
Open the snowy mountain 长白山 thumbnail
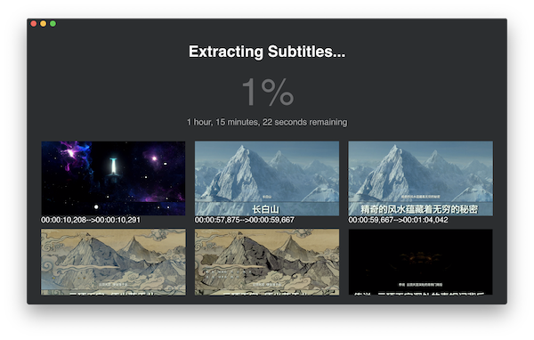(267, 178)
